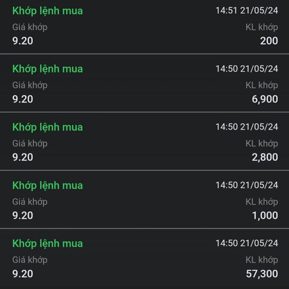289x289 pixels.
Task: Tap the third 'Khớp lệnh mua' title
Action: pyautogui.click(x=48, y=127)
